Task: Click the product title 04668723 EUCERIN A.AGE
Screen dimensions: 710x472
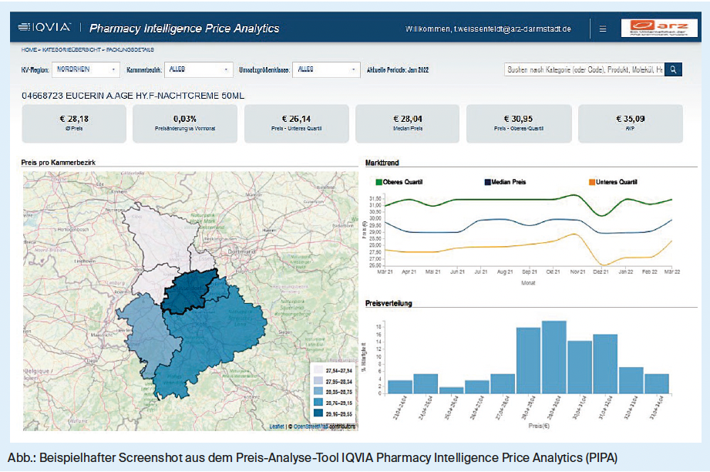Action: point(133,96)
